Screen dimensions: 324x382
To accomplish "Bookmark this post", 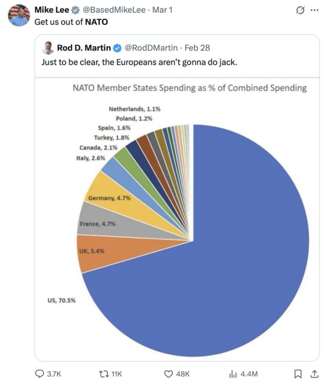I will (298, 374).
